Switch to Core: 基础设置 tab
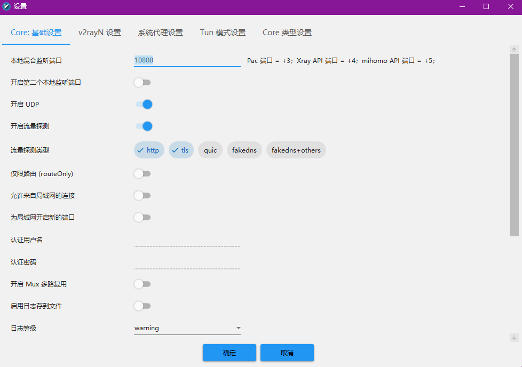The image size is (522, 367). (36, 33)
